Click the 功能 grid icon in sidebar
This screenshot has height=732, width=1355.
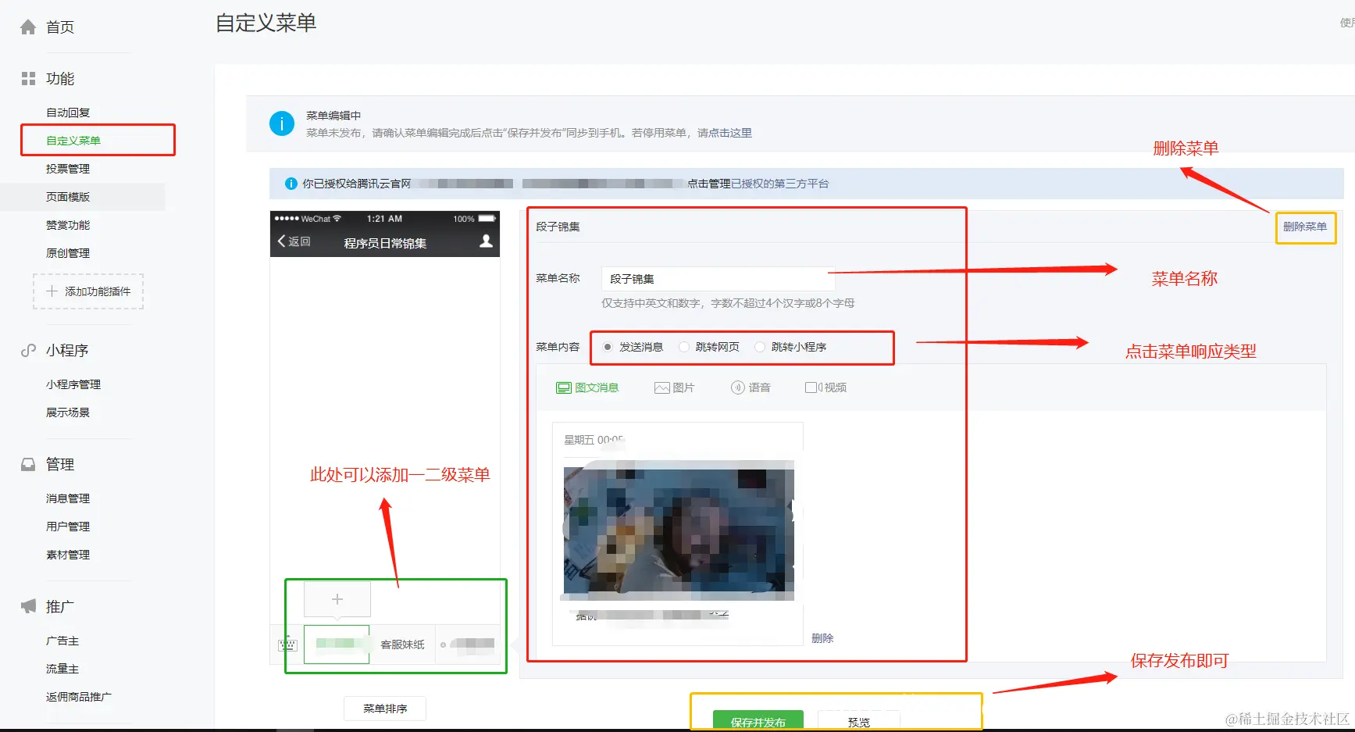point(28,78)
